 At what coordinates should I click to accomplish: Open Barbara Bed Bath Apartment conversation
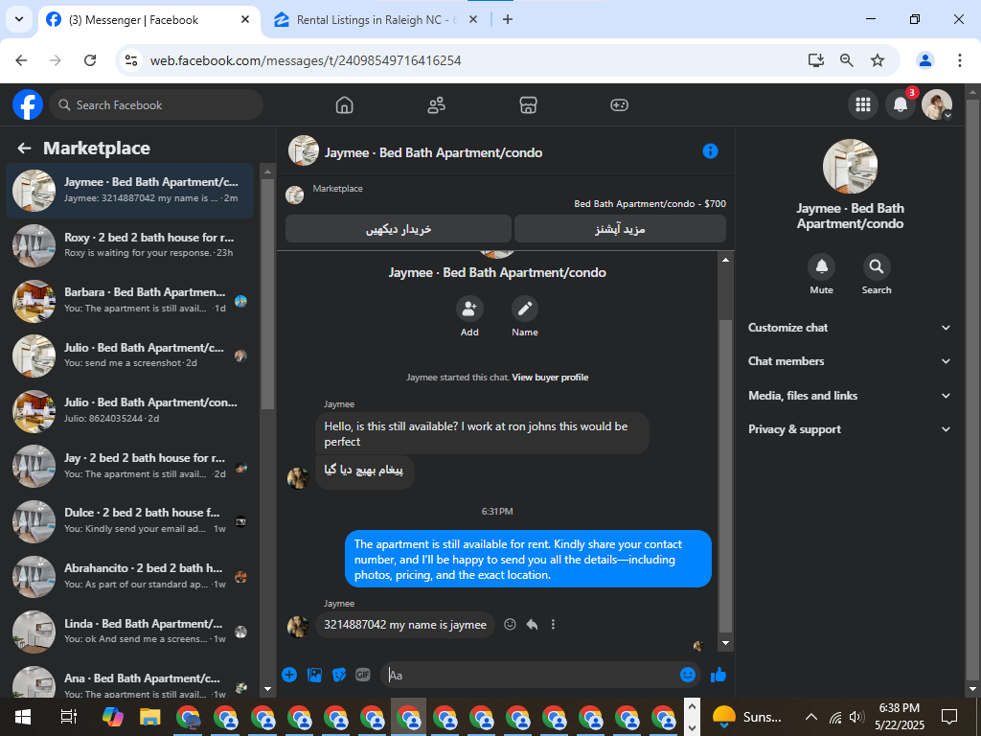point(130,300)
